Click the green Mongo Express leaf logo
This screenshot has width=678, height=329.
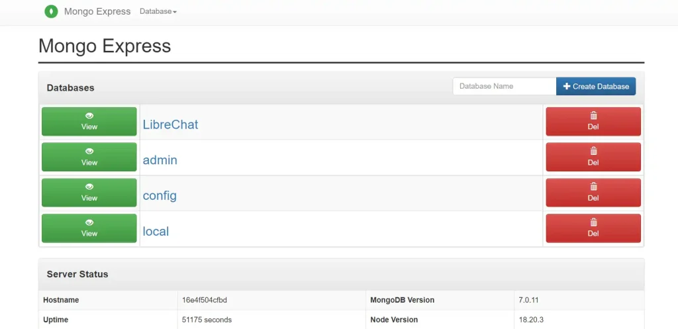click(x=51, y=11)
